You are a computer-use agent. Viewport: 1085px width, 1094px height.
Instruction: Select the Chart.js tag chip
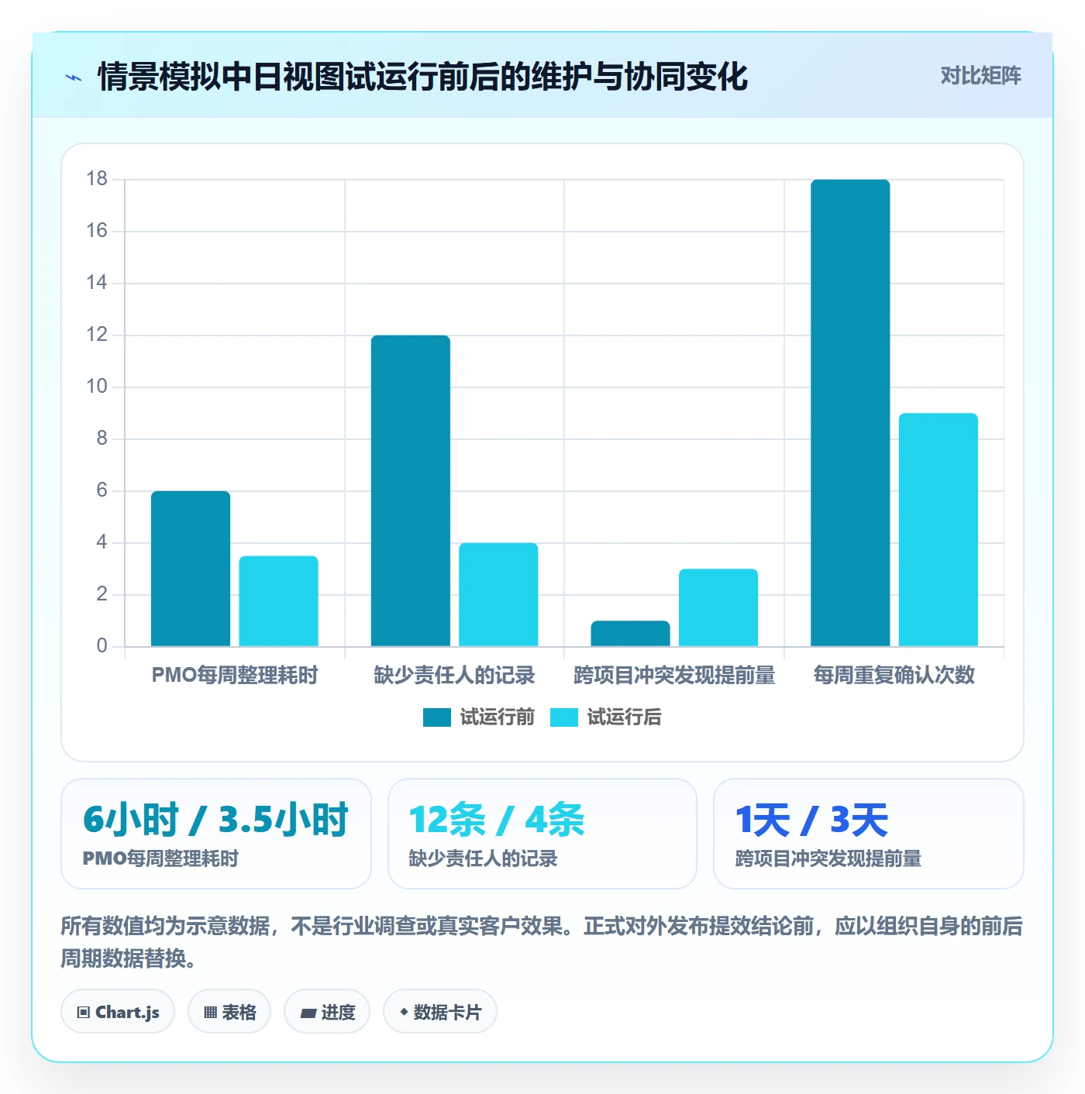click(x=118, y=1012)
